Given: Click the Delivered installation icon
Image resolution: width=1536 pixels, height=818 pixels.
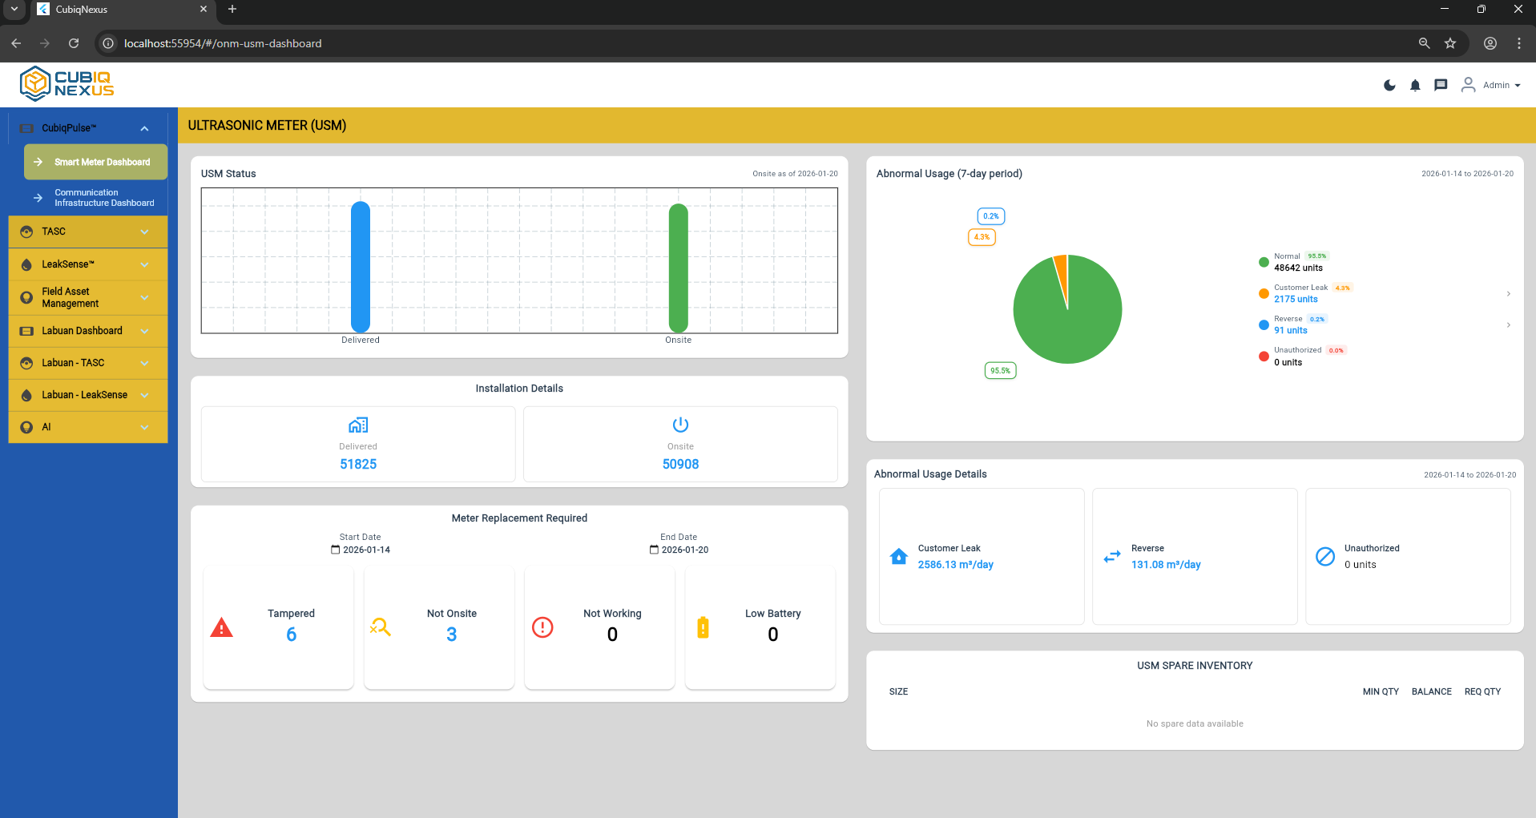Looking at the screenshot, I should 358,425.
